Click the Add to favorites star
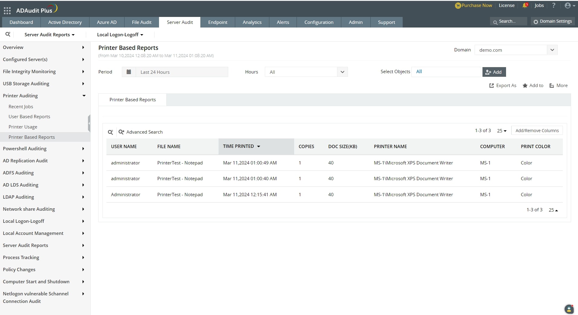Viewport: 578px width, 315px height. [533, 86]
